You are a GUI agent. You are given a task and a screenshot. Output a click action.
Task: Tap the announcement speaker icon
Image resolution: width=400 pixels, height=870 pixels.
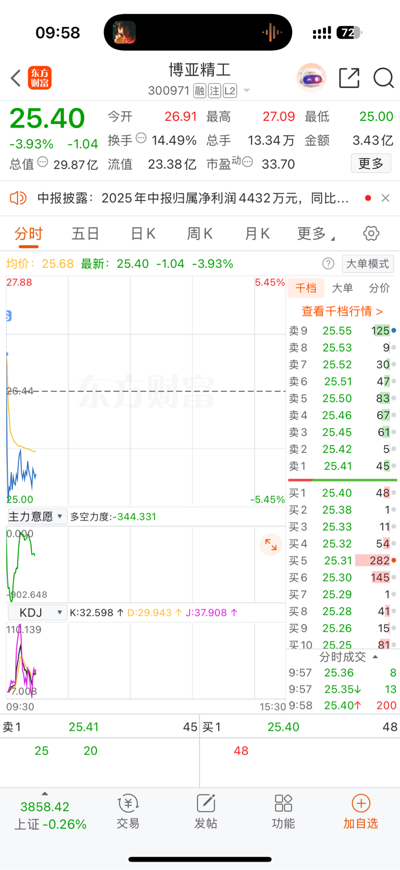click(x=18, y=198)
